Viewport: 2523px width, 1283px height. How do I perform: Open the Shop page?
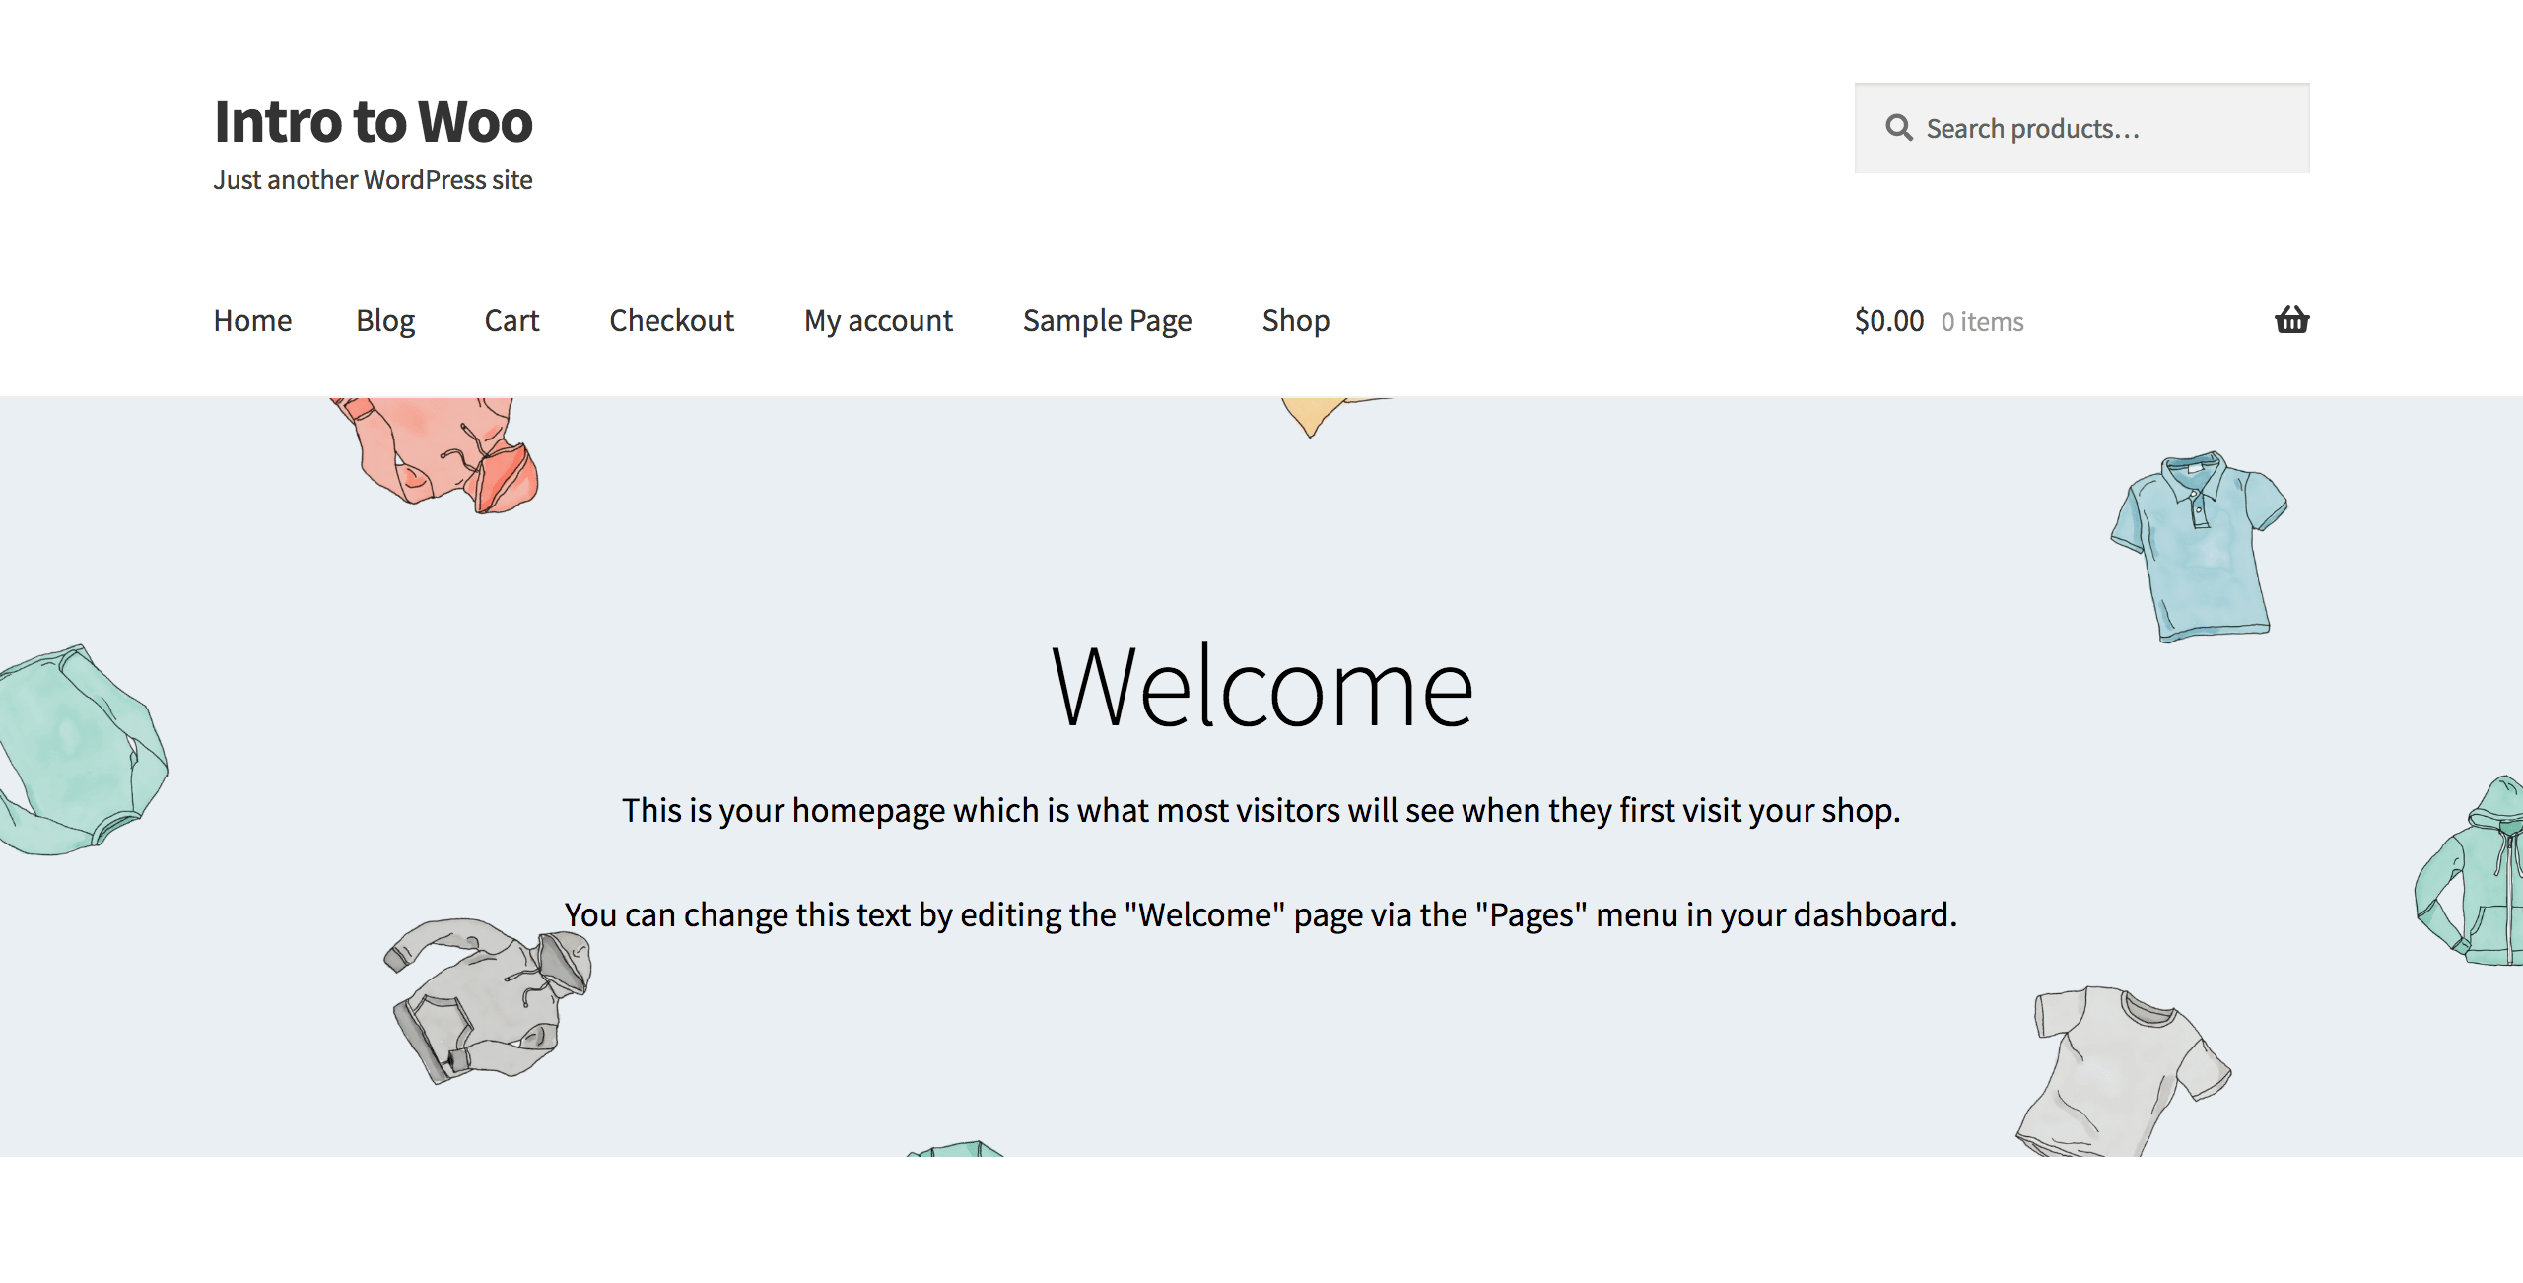[x=1296, y=321]
